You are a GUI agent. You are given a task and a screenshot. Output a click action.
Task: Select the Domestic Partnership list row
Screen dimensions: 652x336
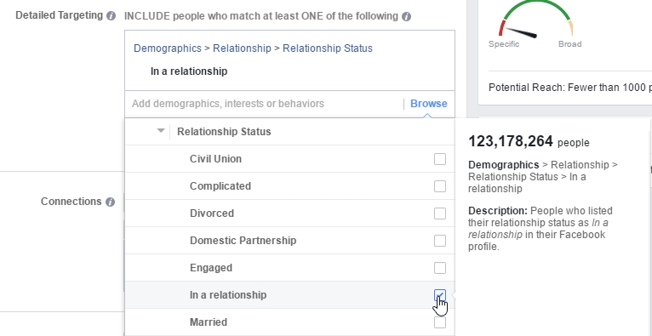[x=289, y=241]
